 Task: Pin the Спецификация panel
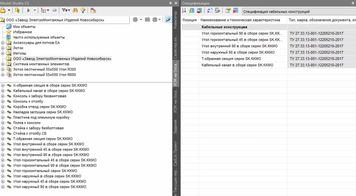pos(353,3)
